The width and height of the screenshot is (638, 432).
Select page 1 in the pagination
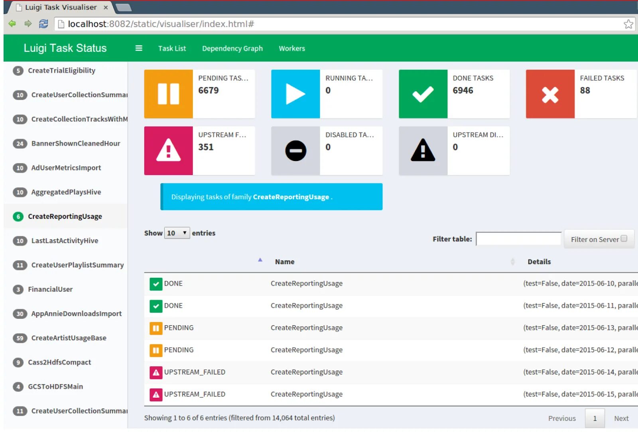click(595, 418)
